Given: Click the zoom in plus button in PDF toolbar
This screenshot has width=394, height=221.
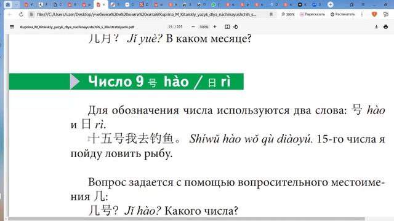Looking at the screenshot, I should tap(215, 26).
